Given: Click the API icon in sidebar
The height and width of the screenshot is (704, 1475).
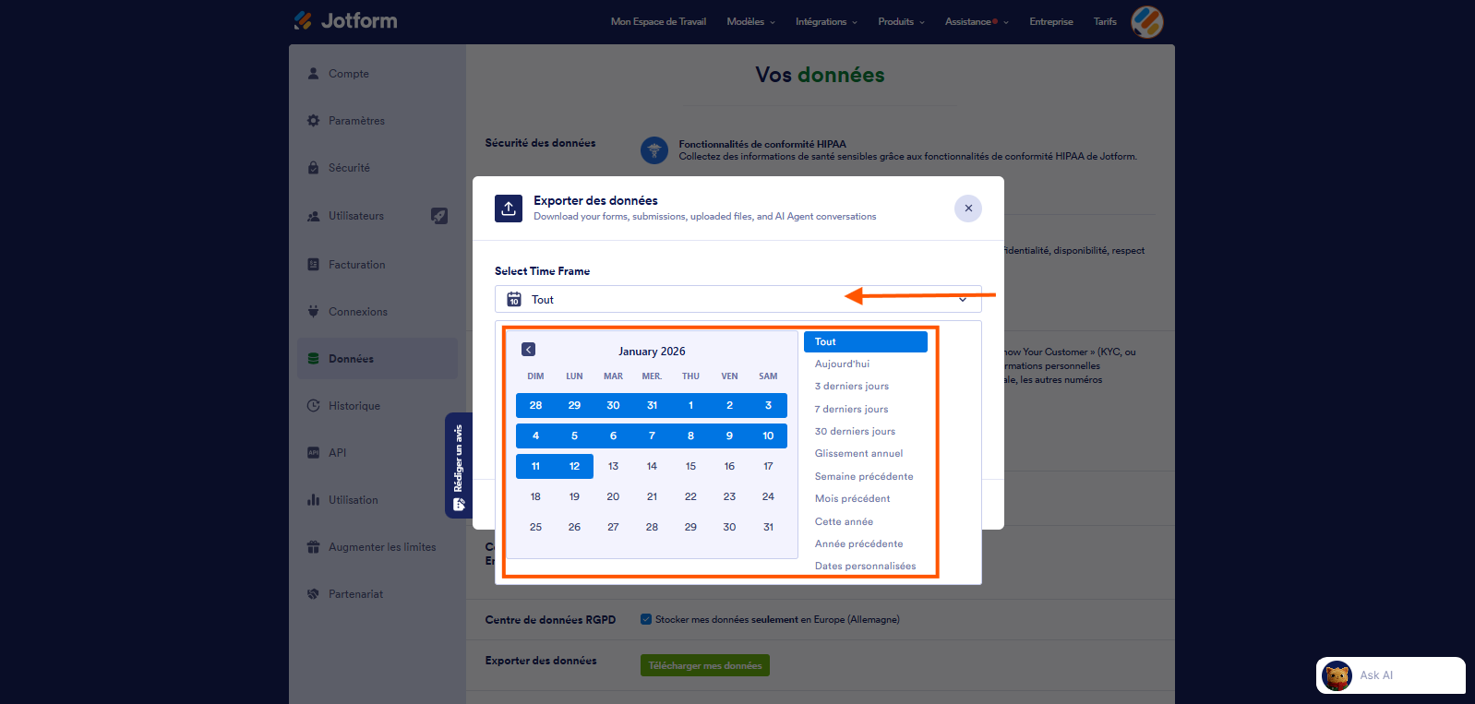Looking at the screenshot, I should pyautogui.click(x=313, y=452).
